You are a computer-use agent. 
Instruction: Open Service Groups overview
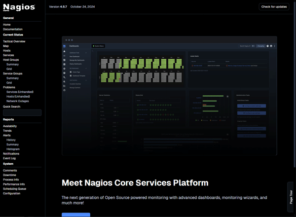click(x=13, y=73)
